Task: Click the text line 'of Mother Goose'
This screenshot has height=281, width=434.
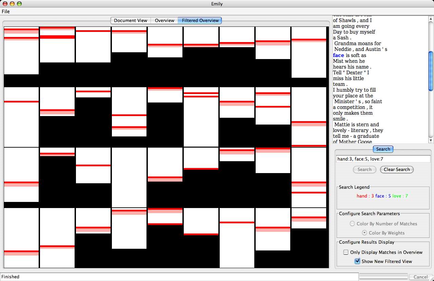Action: pyautogui.click(x=352, y=142)
